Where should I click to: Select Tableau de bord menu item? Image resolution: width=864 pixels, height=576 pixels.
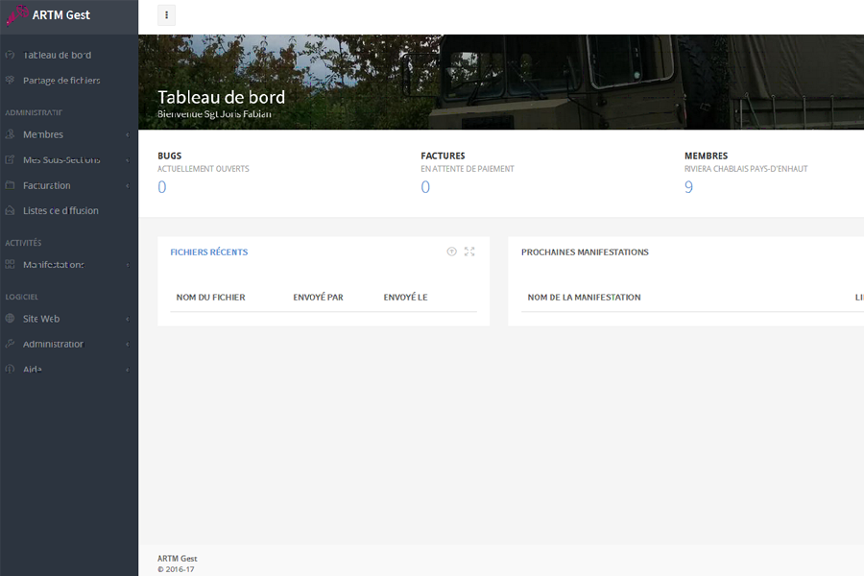pyautogui.click(x=58, y=55)
